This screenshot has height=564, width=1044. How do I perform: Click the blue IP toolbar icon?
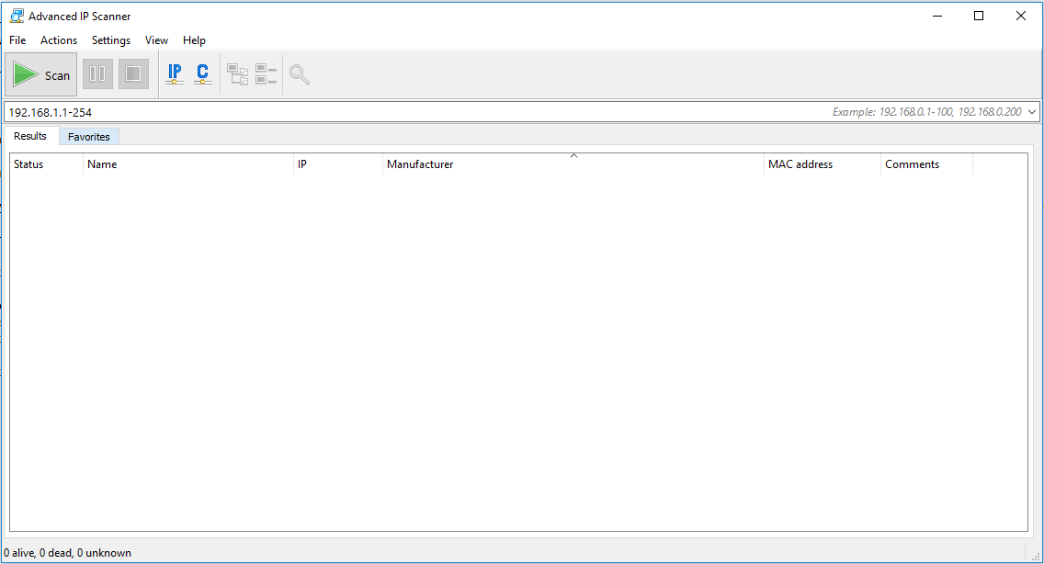click(x=175, y=73)
